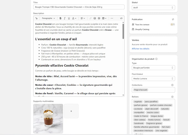This screenshot has height=135, width=188.
Task: Click the insert image icon
Action: click(95, 18)
